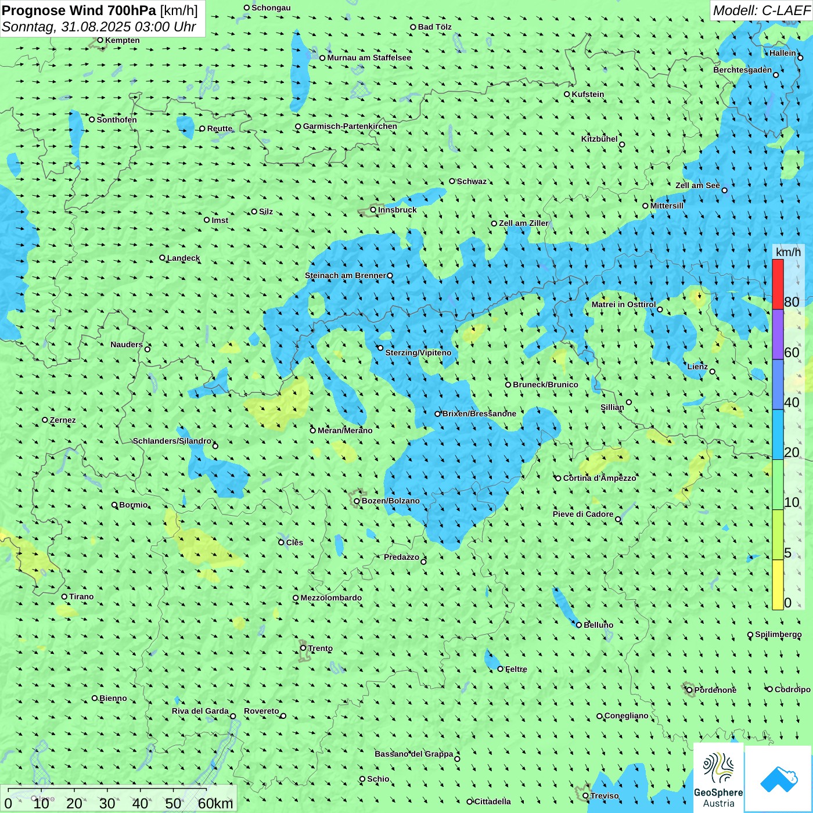Select the Sterzing/Vipiteno label

click(418, 352)
